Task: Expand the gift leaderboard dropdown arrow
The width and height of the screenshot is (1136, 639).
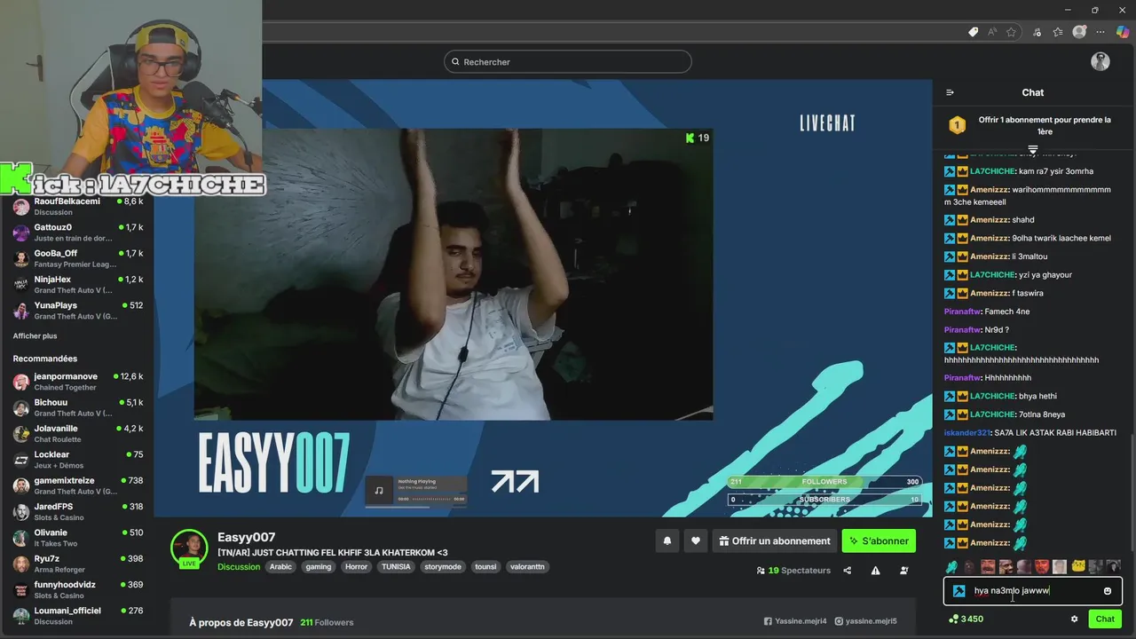Action: pyautogui.click(x=1033, y=150)
